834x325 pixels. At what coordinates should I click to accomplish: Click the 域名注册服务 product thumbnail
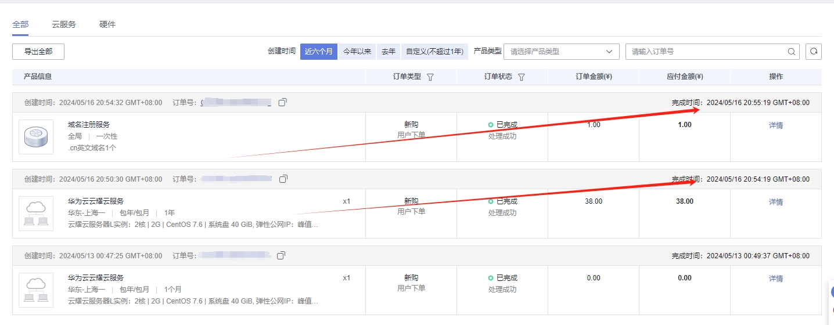[36, 137]
